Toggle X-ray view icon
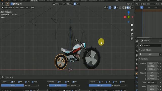The image size is (162, 91). tap(120, 8)
